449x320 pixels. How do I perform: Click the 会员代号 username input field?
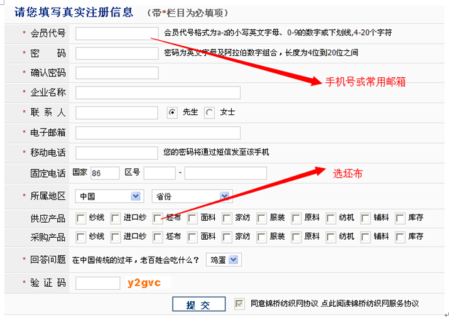point(116,33)
